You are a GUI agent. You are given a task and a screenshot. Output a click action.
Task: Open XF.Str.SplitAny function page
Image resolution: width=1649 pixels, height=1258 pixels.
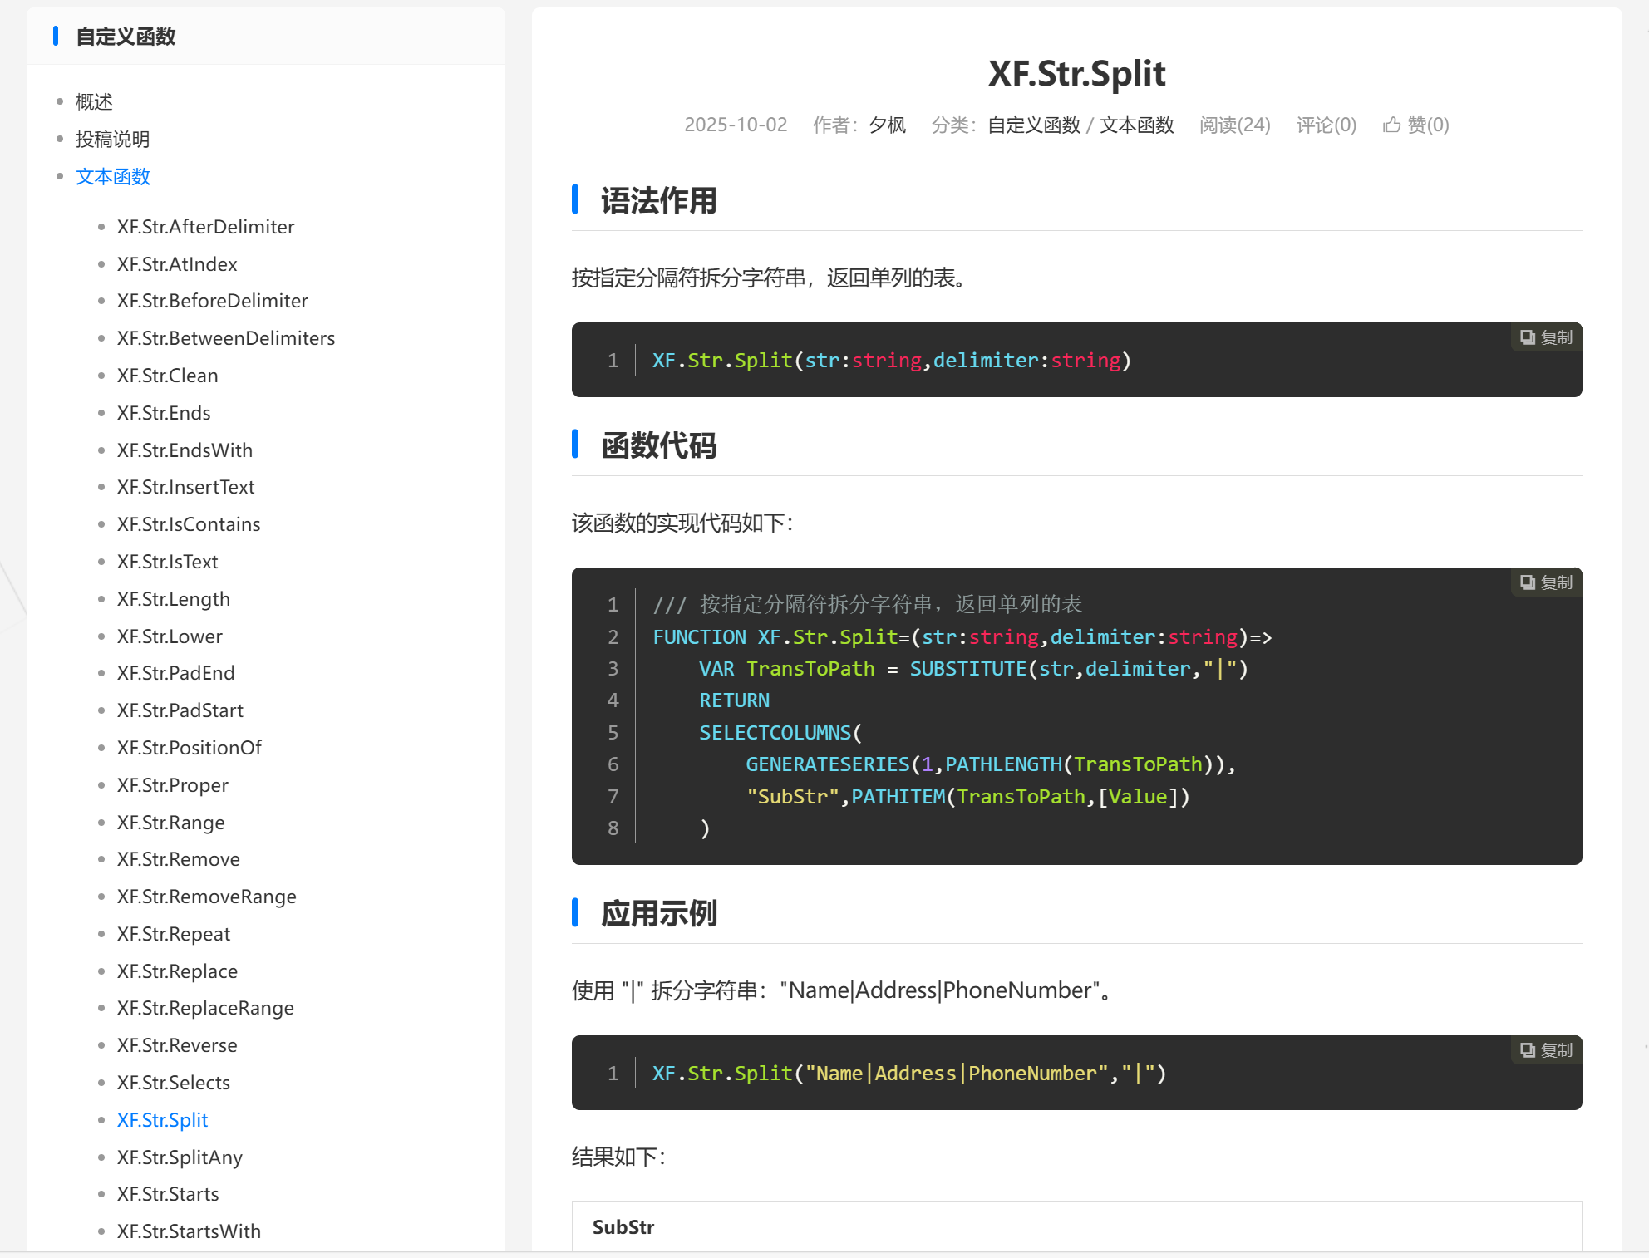click(180, 1157)
